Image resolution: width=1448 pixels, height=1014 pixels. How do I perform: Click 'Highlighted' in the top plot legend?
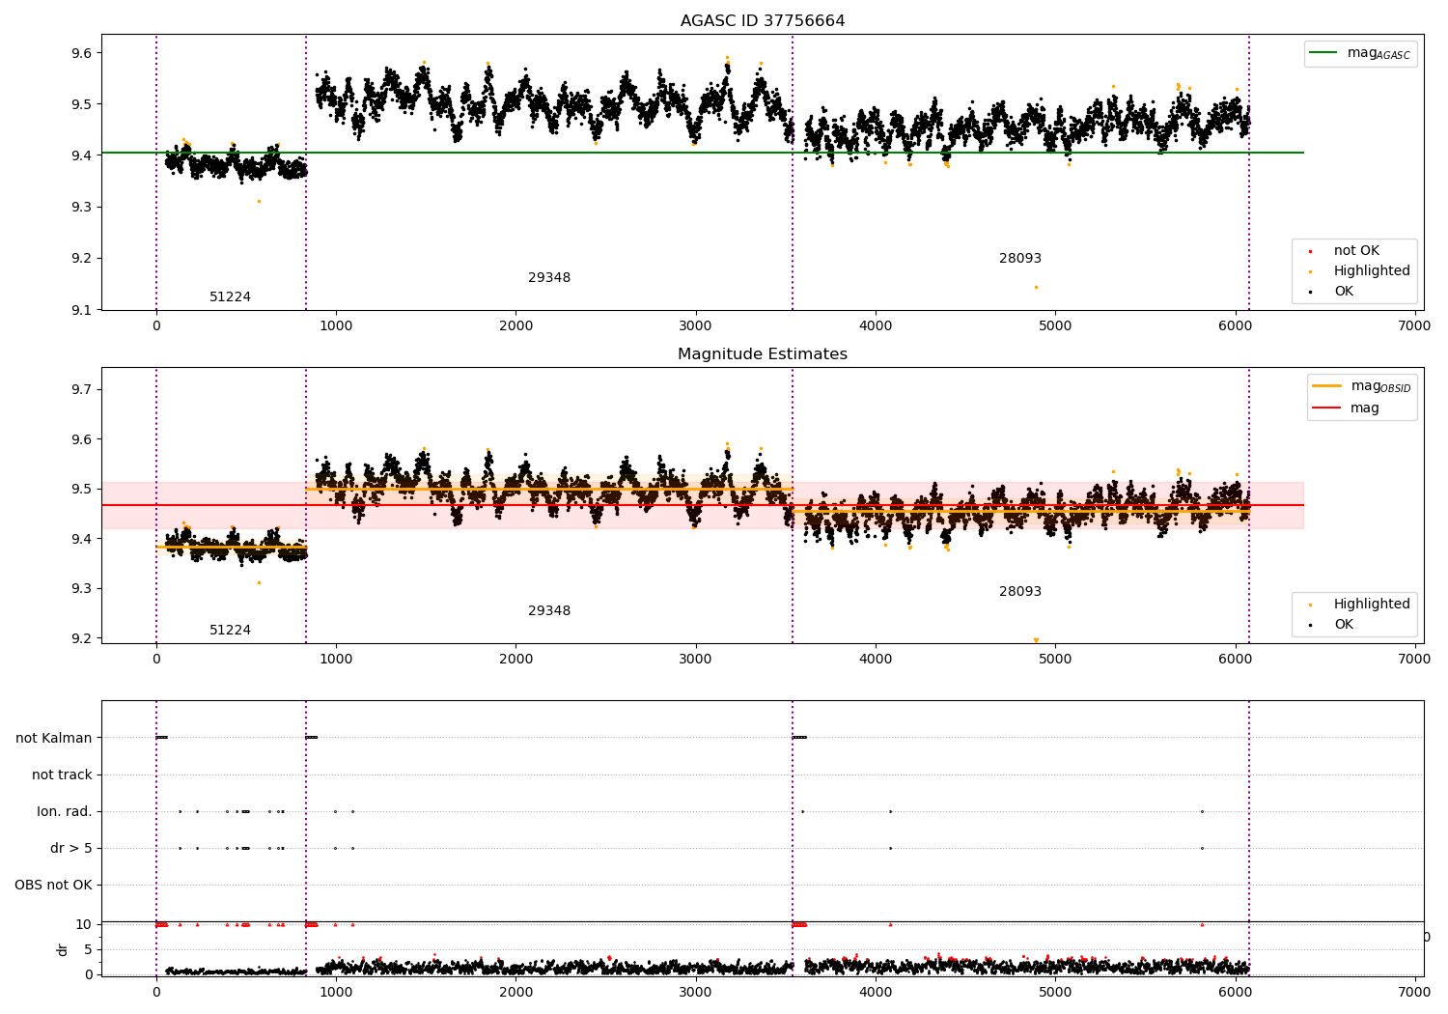click(x=1372, y=271)
